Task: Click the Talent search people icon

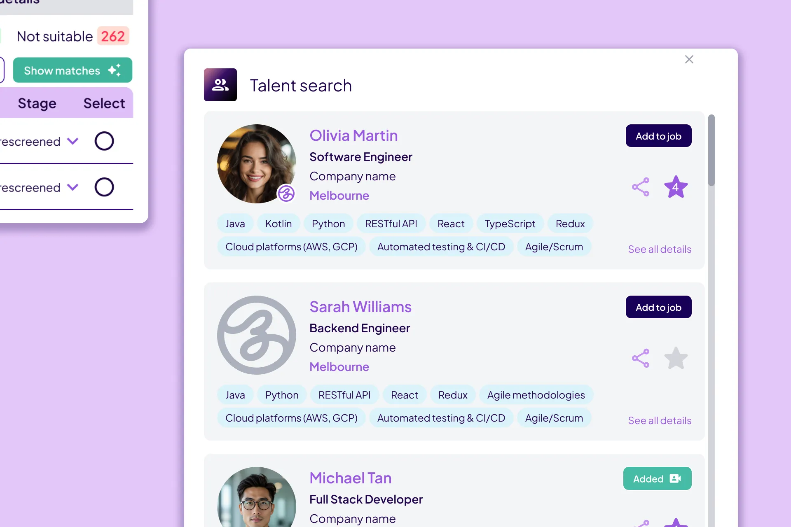Action: (x=220, y=85)
